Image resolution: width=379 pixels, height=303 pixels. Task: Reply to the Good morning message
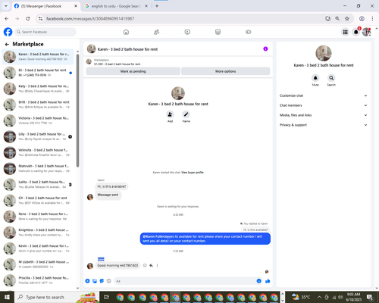(151, 266)
